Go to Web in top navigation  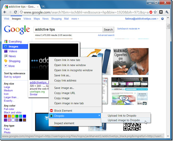(7, 19)
